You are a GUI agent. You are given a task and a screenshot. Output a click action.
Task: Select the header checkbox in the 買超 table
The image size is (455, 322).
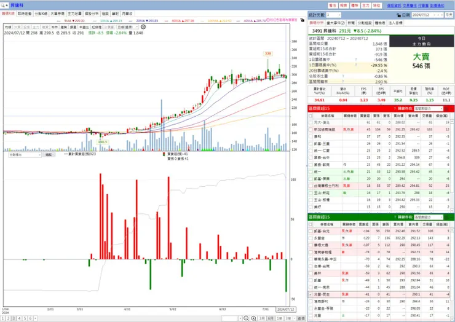click(311, 116)
